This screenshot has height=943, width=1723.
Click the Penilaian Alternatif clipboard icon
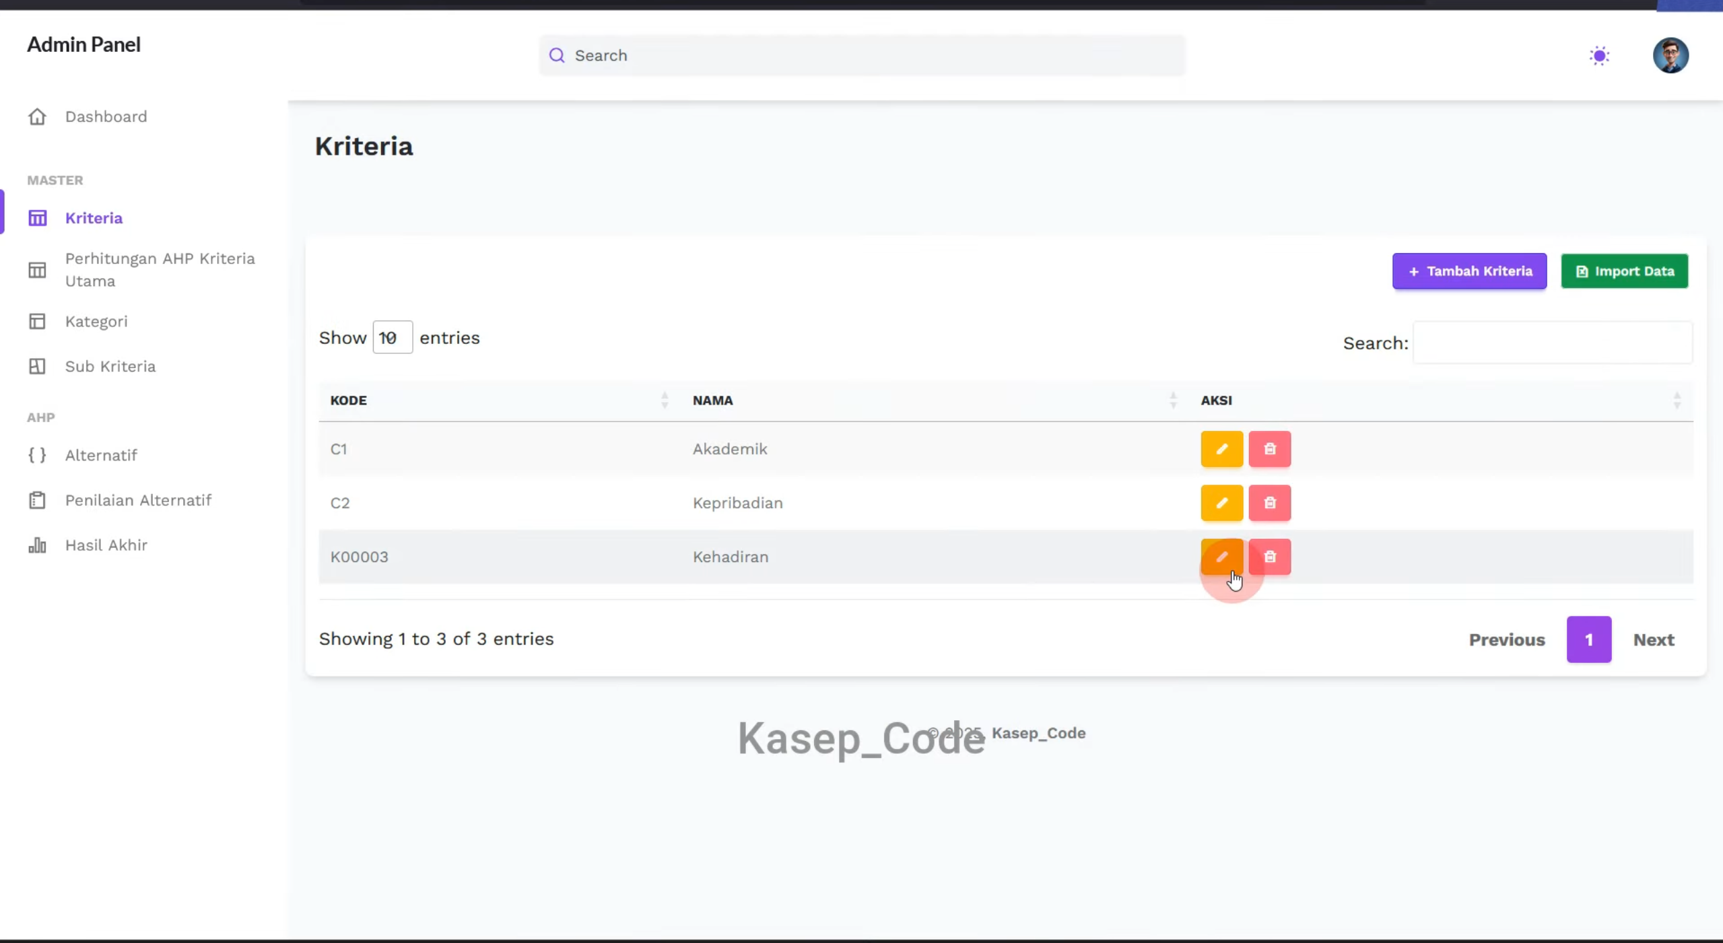[x=37, y=500]
